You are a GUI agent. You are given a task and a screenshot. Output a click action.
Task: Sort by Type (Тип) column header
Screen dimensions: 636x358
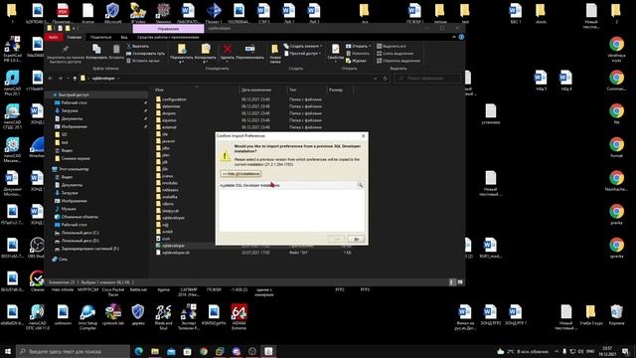(x=306, y=89)
